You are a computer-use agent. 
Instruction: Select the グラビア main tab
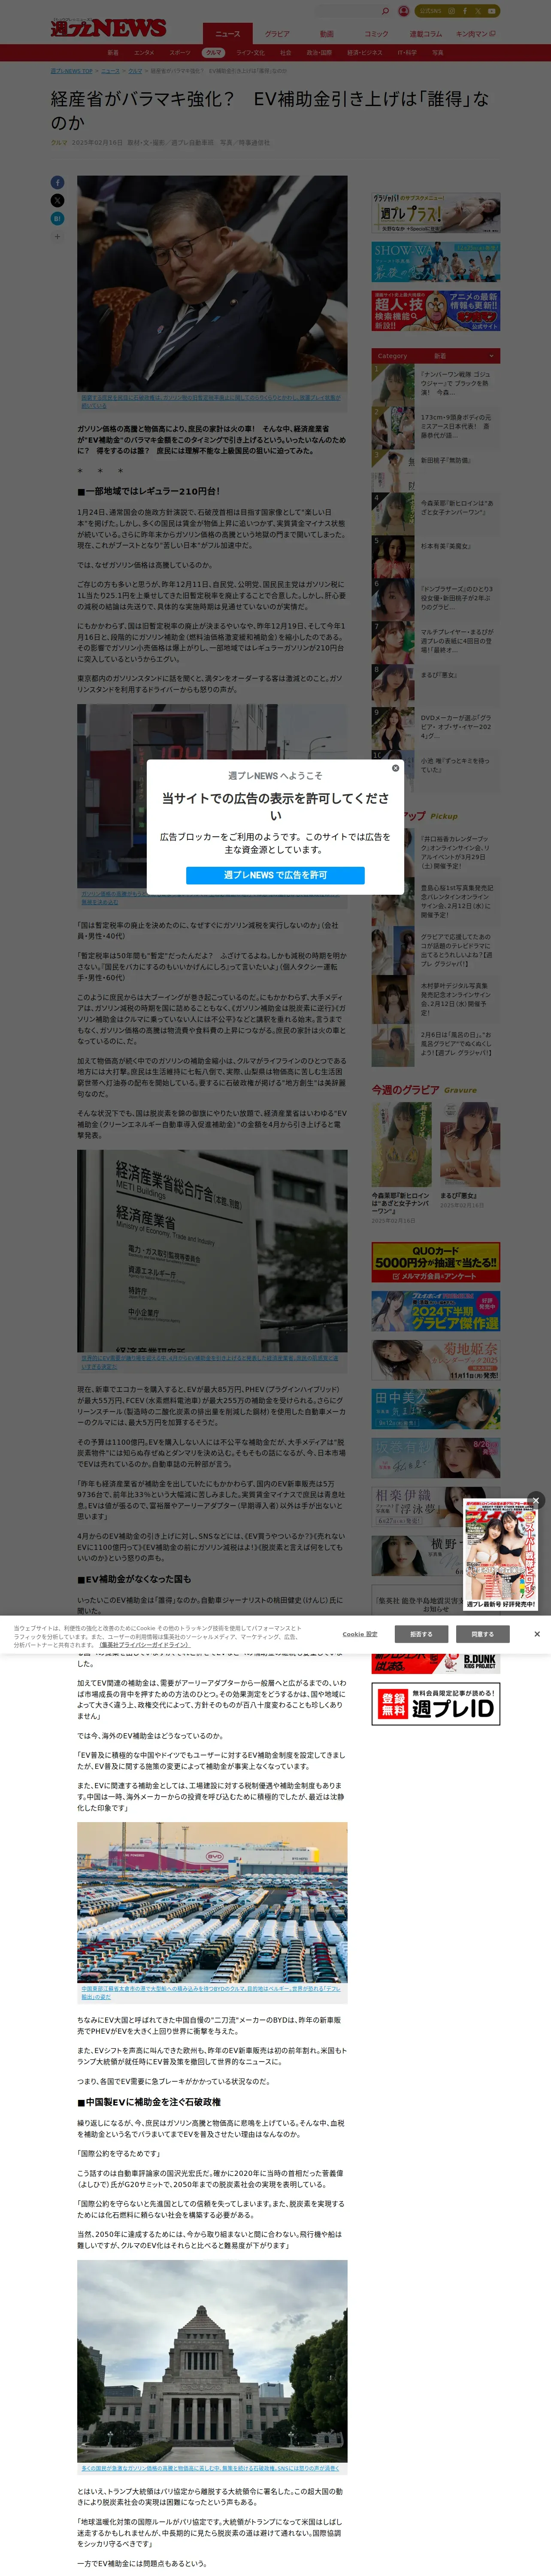277,34
